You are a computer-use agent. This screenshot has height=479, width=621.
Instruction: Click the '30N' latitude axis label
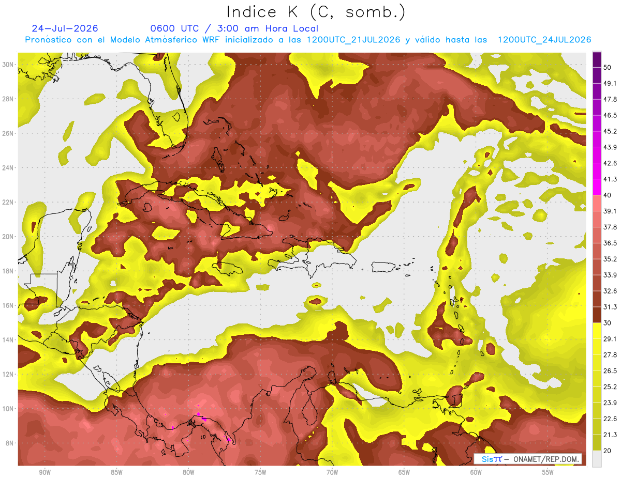click(x=8, y=65)
